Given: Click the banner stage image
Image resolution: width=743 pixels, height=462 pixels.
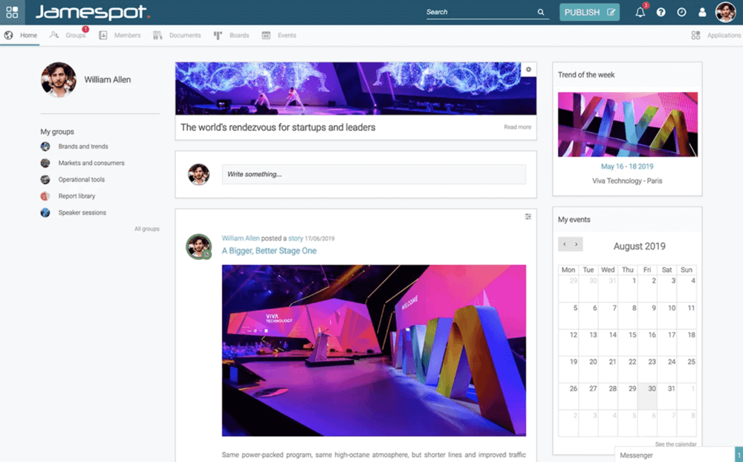Looking at the screenshot, I should [356, 88].
